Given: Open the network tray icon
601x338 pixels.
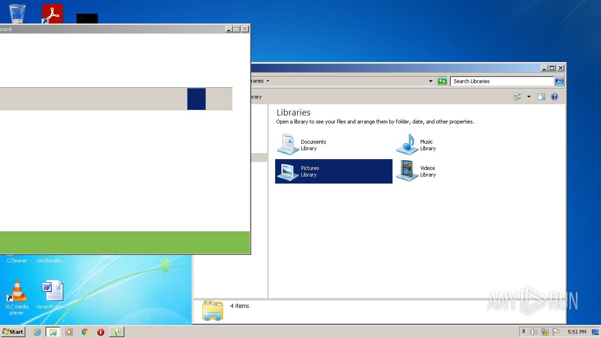Looking at the screenshot, I should tap(545, 332).
